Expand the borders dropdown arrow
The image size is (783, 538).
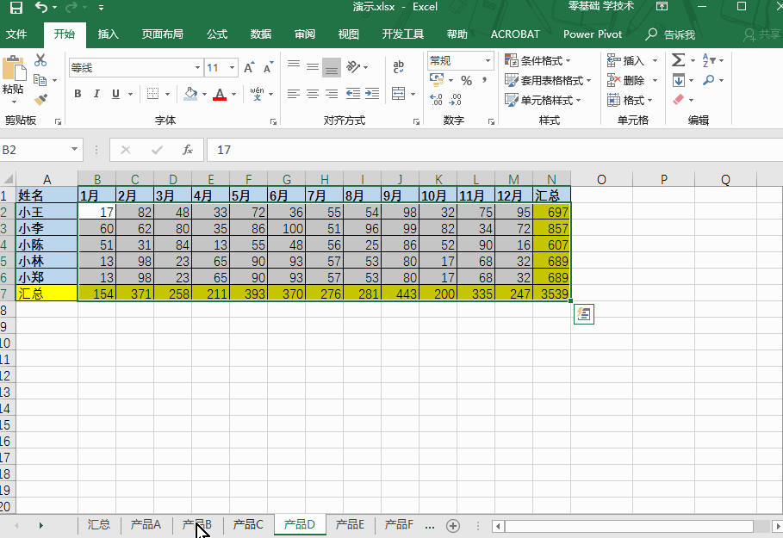pyautogui.click(x=167, y=94)
